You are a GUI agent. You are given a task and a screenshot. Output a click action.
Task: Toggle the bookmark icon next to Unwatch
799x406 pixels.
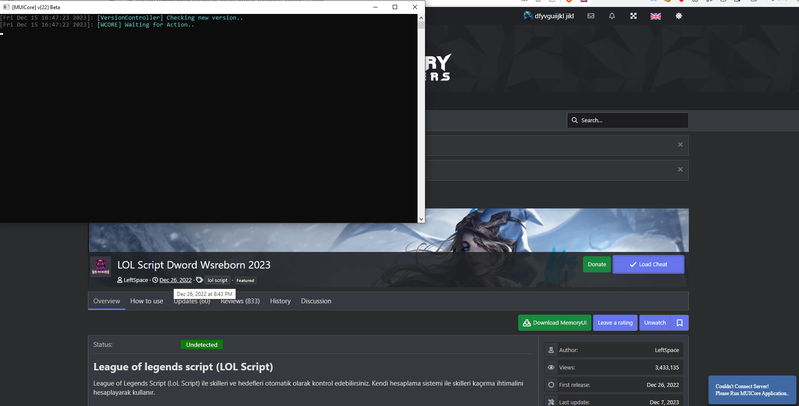tap(680, 323)
